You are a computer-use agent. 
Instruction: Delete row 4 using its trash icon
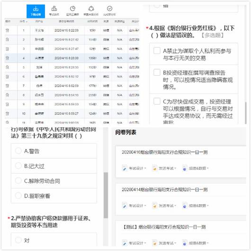coord(8,58)
